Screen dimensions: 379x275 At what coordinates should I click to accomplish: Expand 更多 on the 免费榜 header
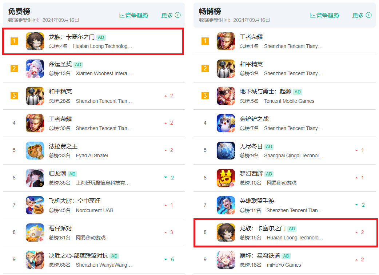coord(171,15)
